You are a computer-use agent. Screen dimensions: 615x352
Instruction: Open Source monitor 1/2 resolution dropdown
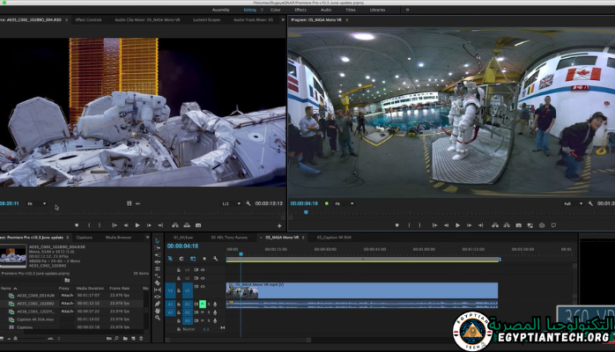coord(230,203)
